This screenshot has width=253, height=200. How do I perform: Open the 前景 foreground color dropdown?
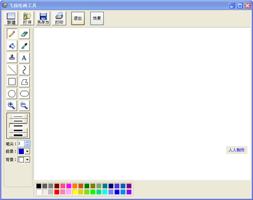pyautogui.click(x=27, y=152)
